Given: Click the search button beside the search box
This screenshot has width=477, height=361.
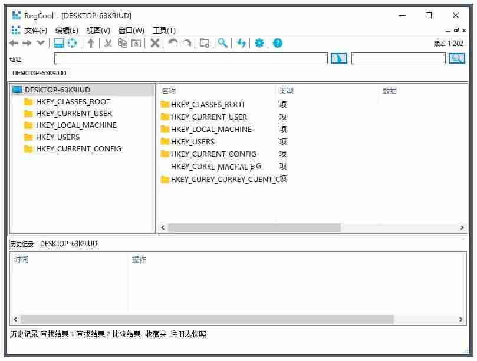Looking at the screenshot, I should tap(456, 58).
